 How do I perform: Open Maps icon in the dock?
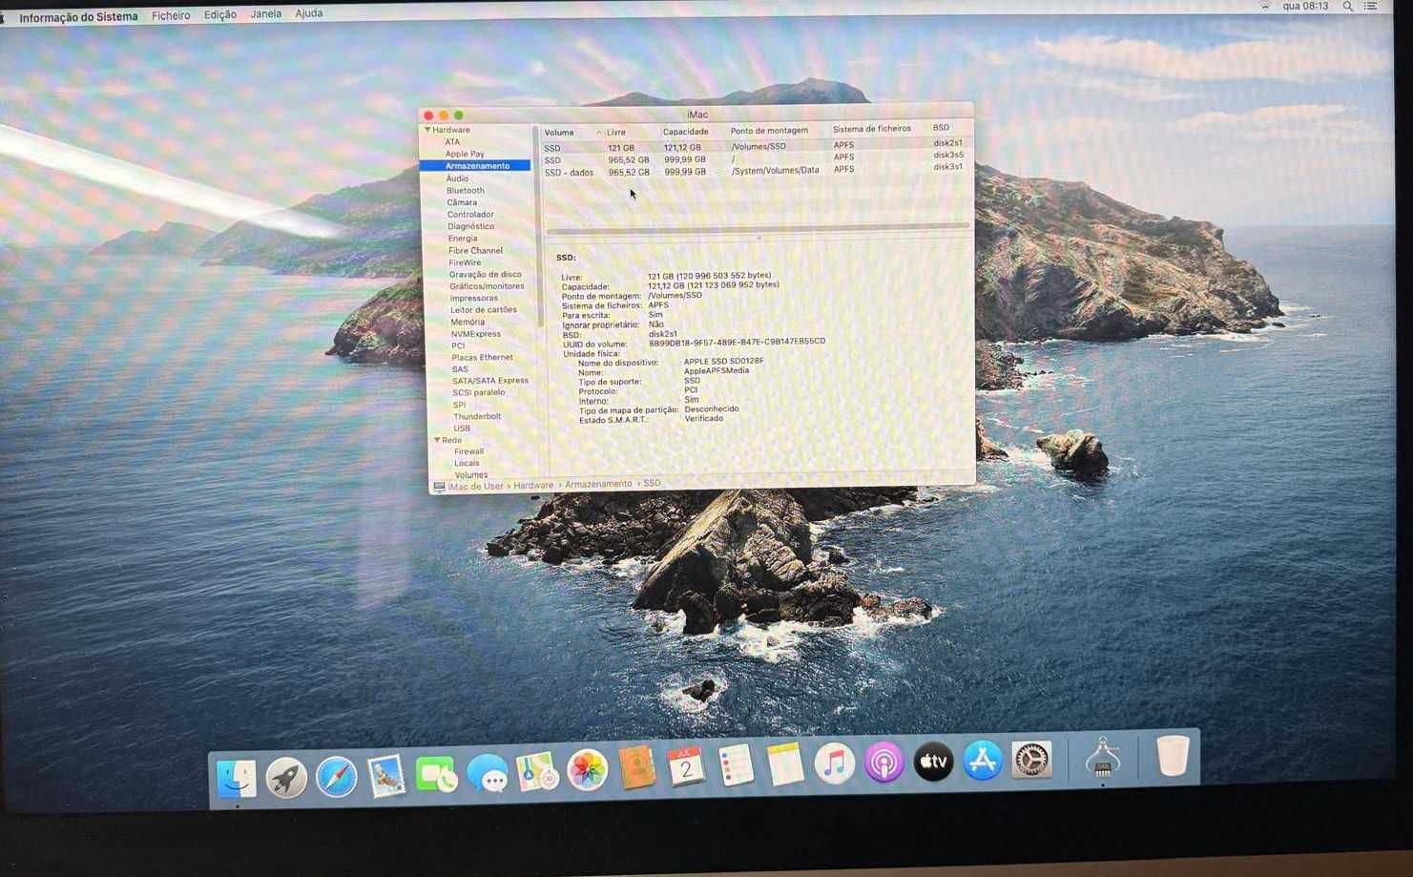[537, 771]
